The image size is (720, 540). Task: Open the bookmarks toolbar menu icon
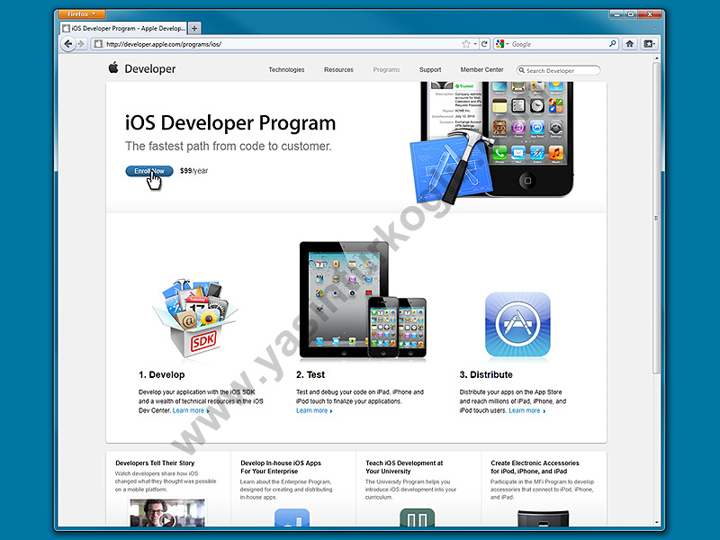pos(649,44)
